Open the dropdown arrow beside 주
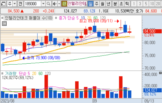This screenshot has width=162, height=103. click(x=15, y=4)
